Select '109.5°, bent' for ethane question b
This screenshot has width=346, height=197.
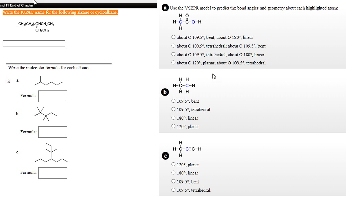pos(173,101)
